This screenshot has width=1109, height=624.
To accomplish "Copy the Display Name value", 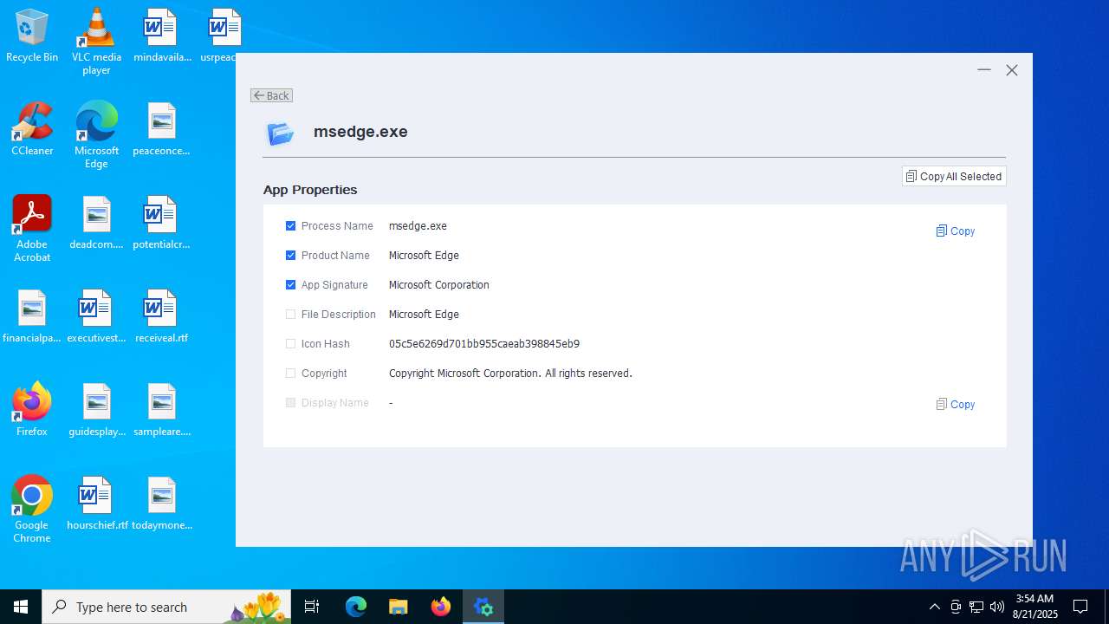I will coord(956,405).
